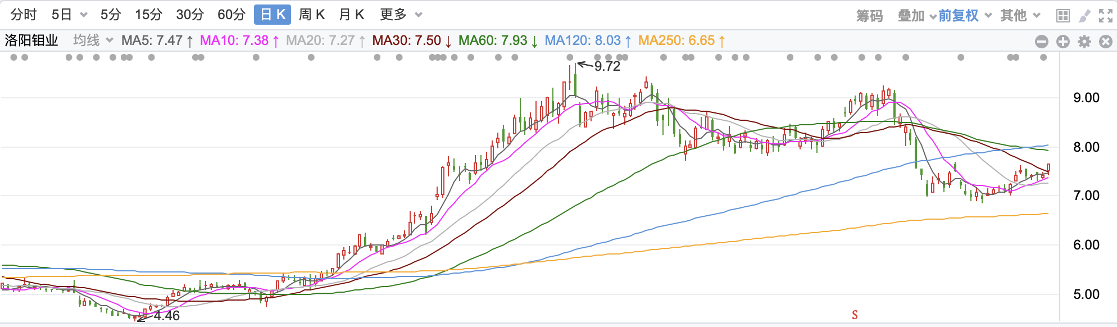The height and width of the screenshot is (327, 1117).
Task: Open the multi-chart grid layout icon
Action: click(x=1062, y=16)
